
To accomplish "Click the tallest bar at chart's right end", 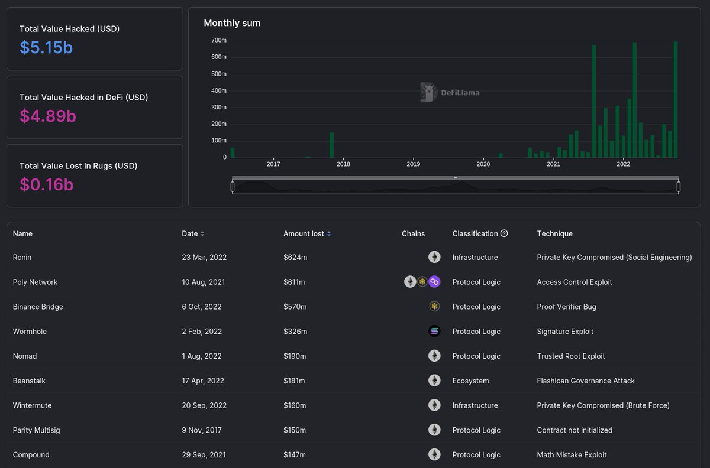I will point(675,99).
